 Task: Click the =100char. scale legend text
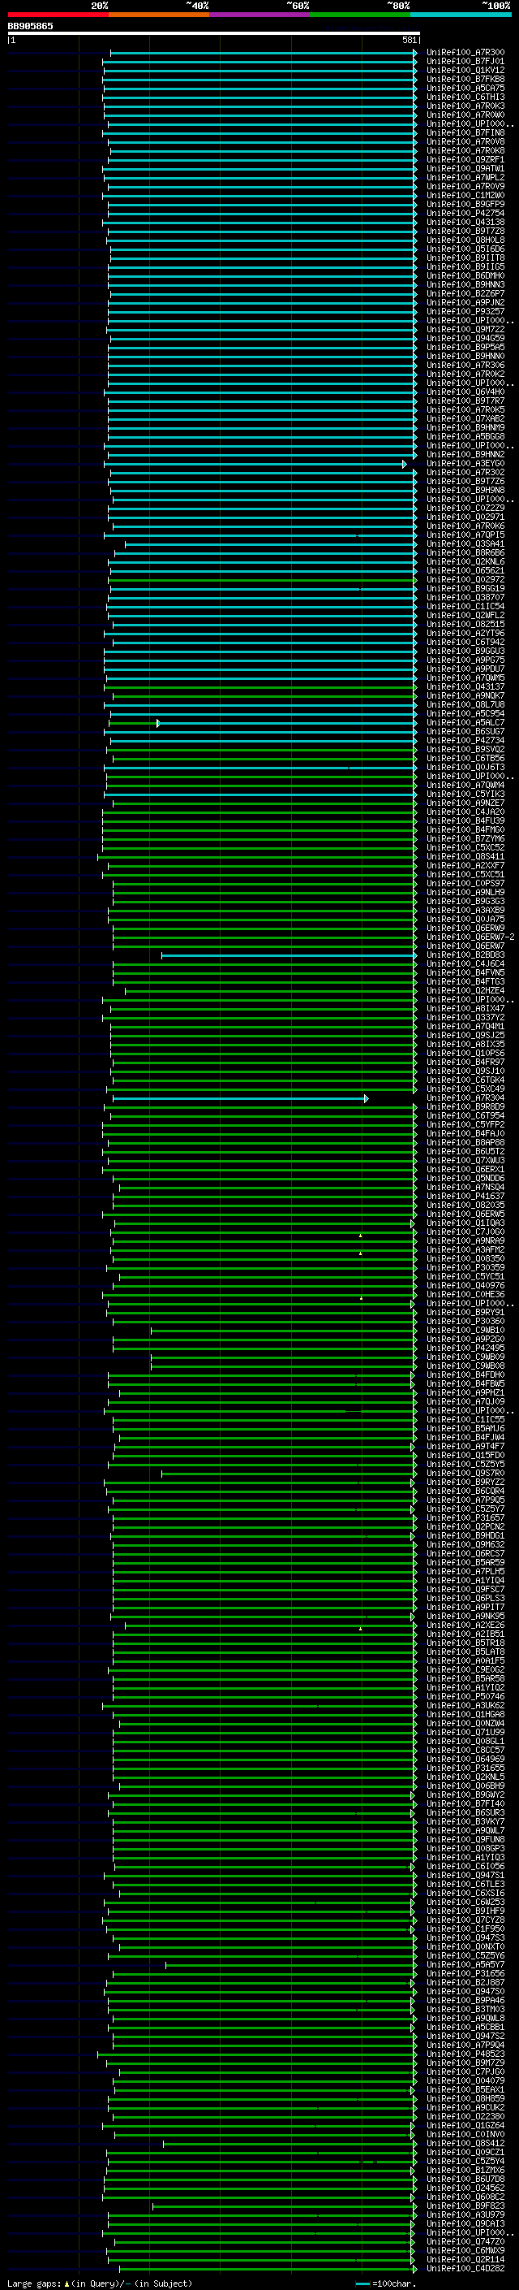[393, 2283]
